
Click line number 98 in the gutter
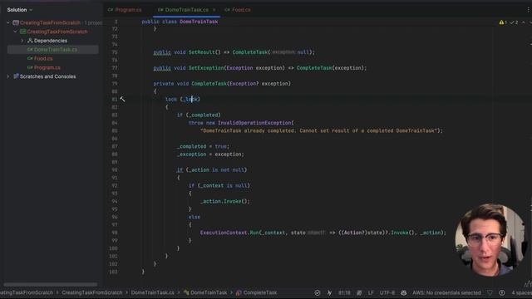[115, 233]
